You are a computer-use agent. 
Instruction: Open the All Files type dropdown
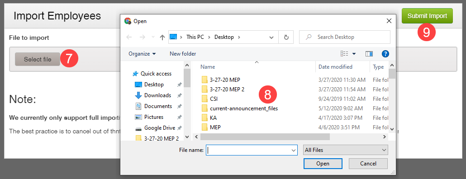(x=345, y=150)
